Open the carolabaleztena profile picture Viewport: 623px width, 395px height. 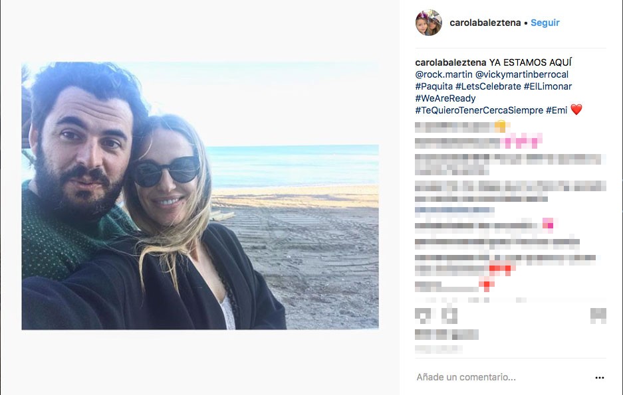coord(429,23)
